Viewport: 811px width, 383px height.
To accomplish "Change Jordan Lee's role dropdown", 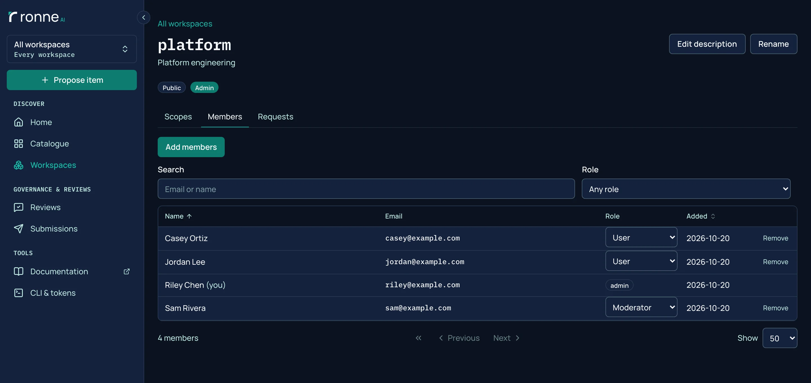I will tap(641, 261).
